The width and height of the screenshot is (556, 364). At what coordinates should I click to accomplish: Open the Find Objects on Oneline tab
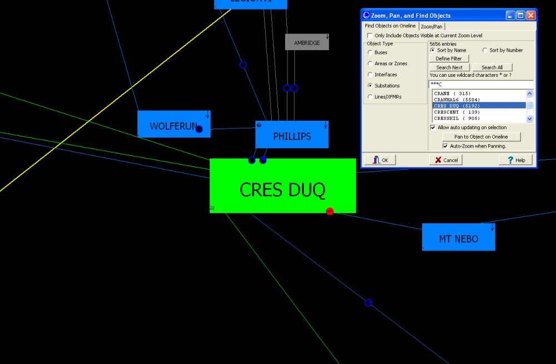[390, 26]
